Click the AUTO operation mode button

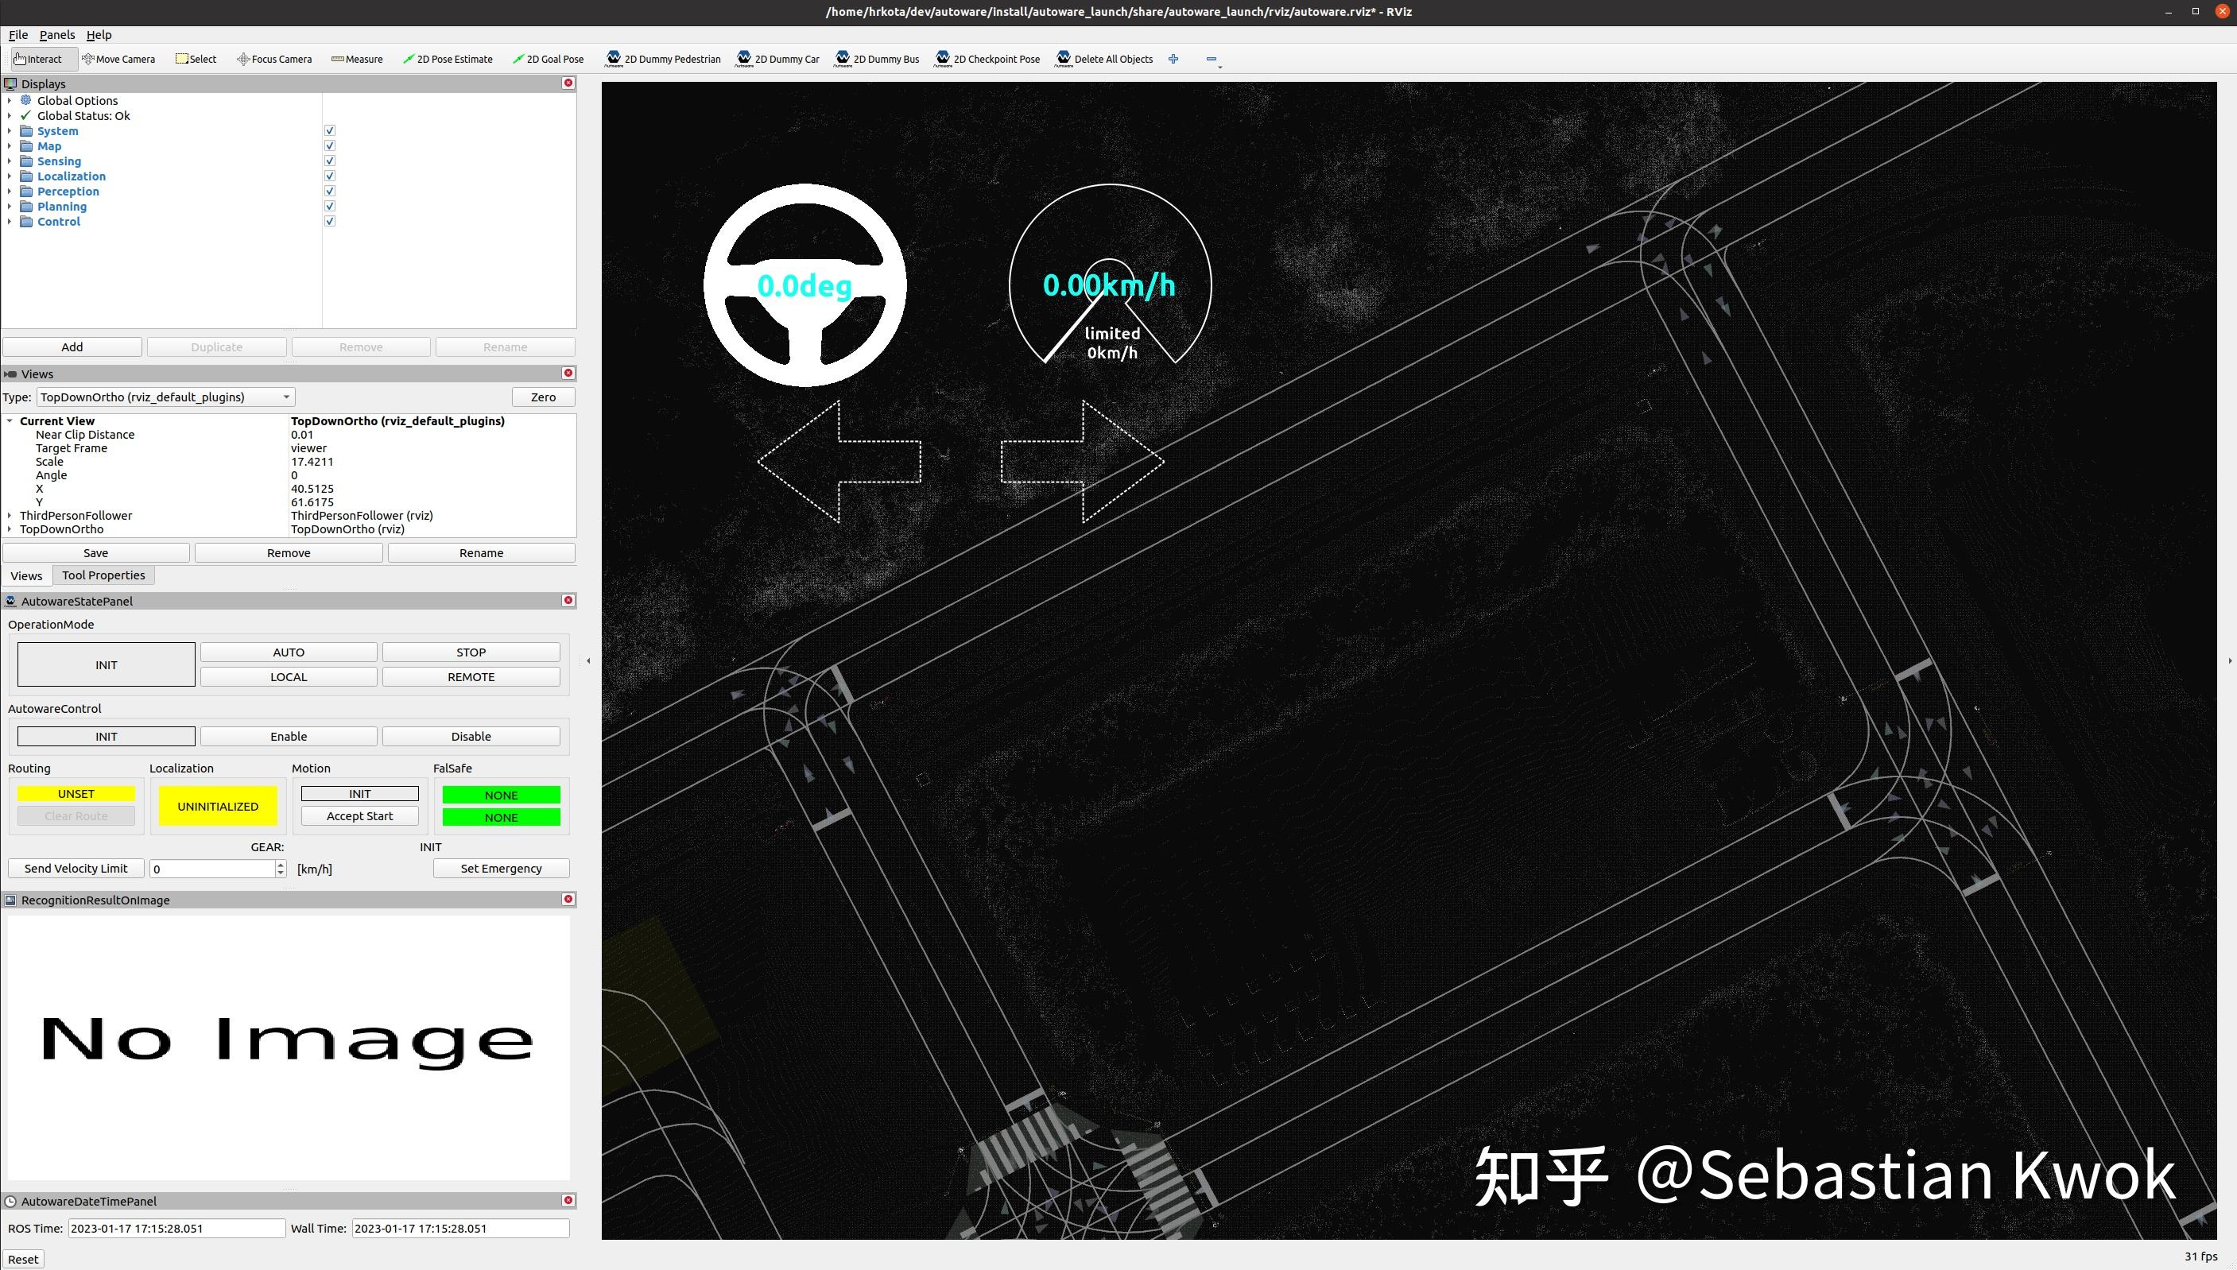coord(288,652)
